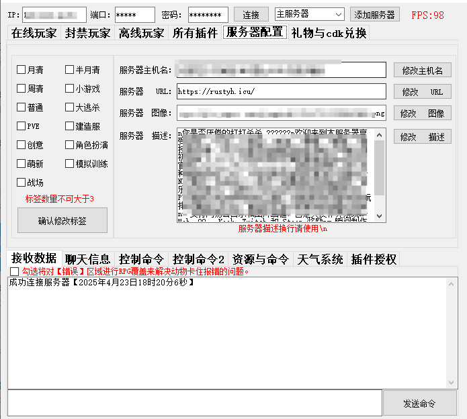467x419 pixels.
Task: Click the 连接 button
Action: 251,15
